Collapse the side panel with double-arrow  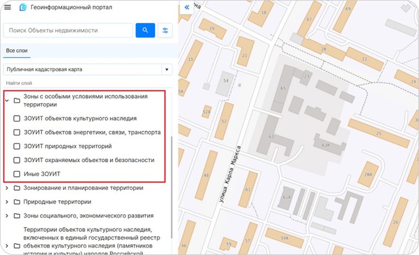click(186, 7)
